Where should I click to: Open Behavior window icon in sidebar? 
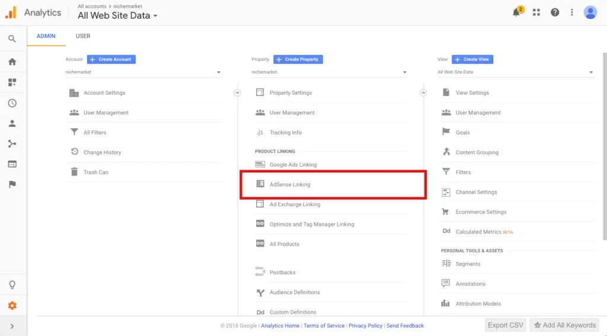pyautogui.click(x=12, y=164)
